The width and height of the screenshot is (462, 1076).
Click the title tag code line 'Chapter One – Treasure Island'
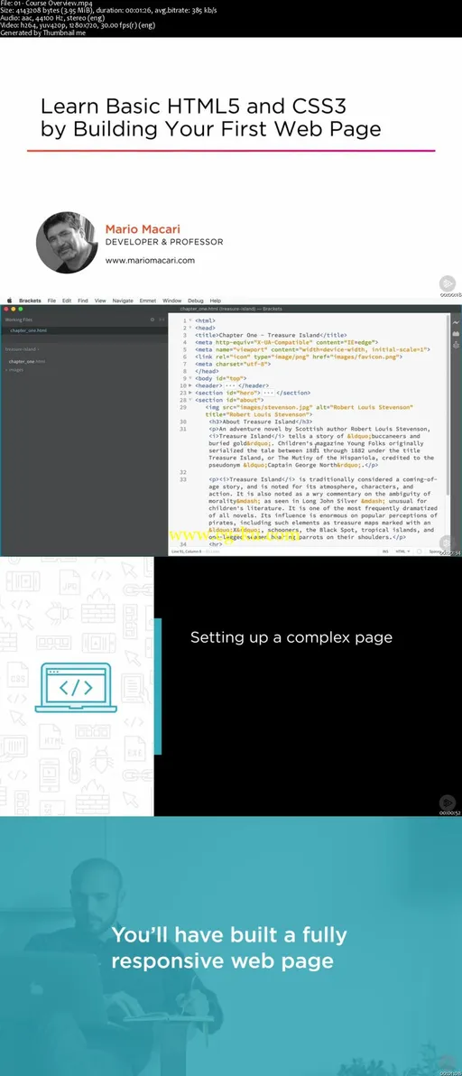point(271,335)
